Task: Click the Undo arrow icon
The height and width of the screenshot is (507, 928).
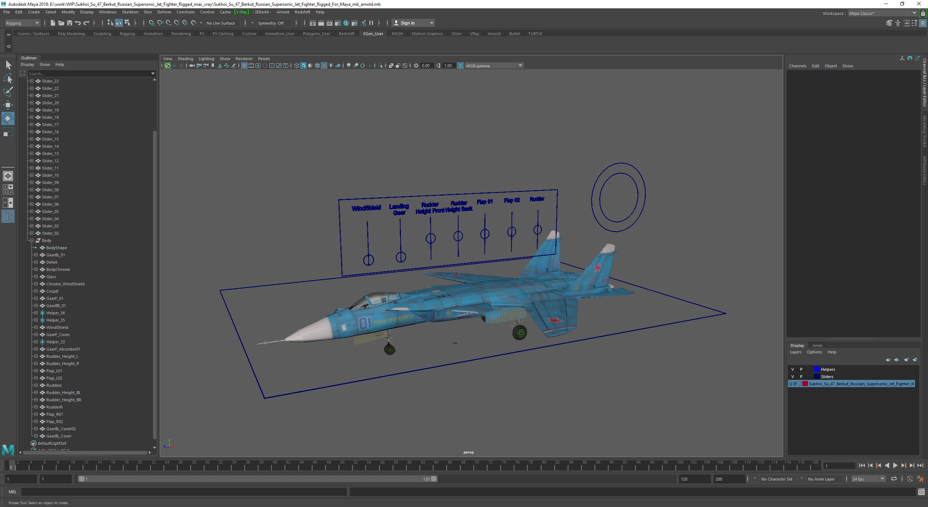Action: 78,23
